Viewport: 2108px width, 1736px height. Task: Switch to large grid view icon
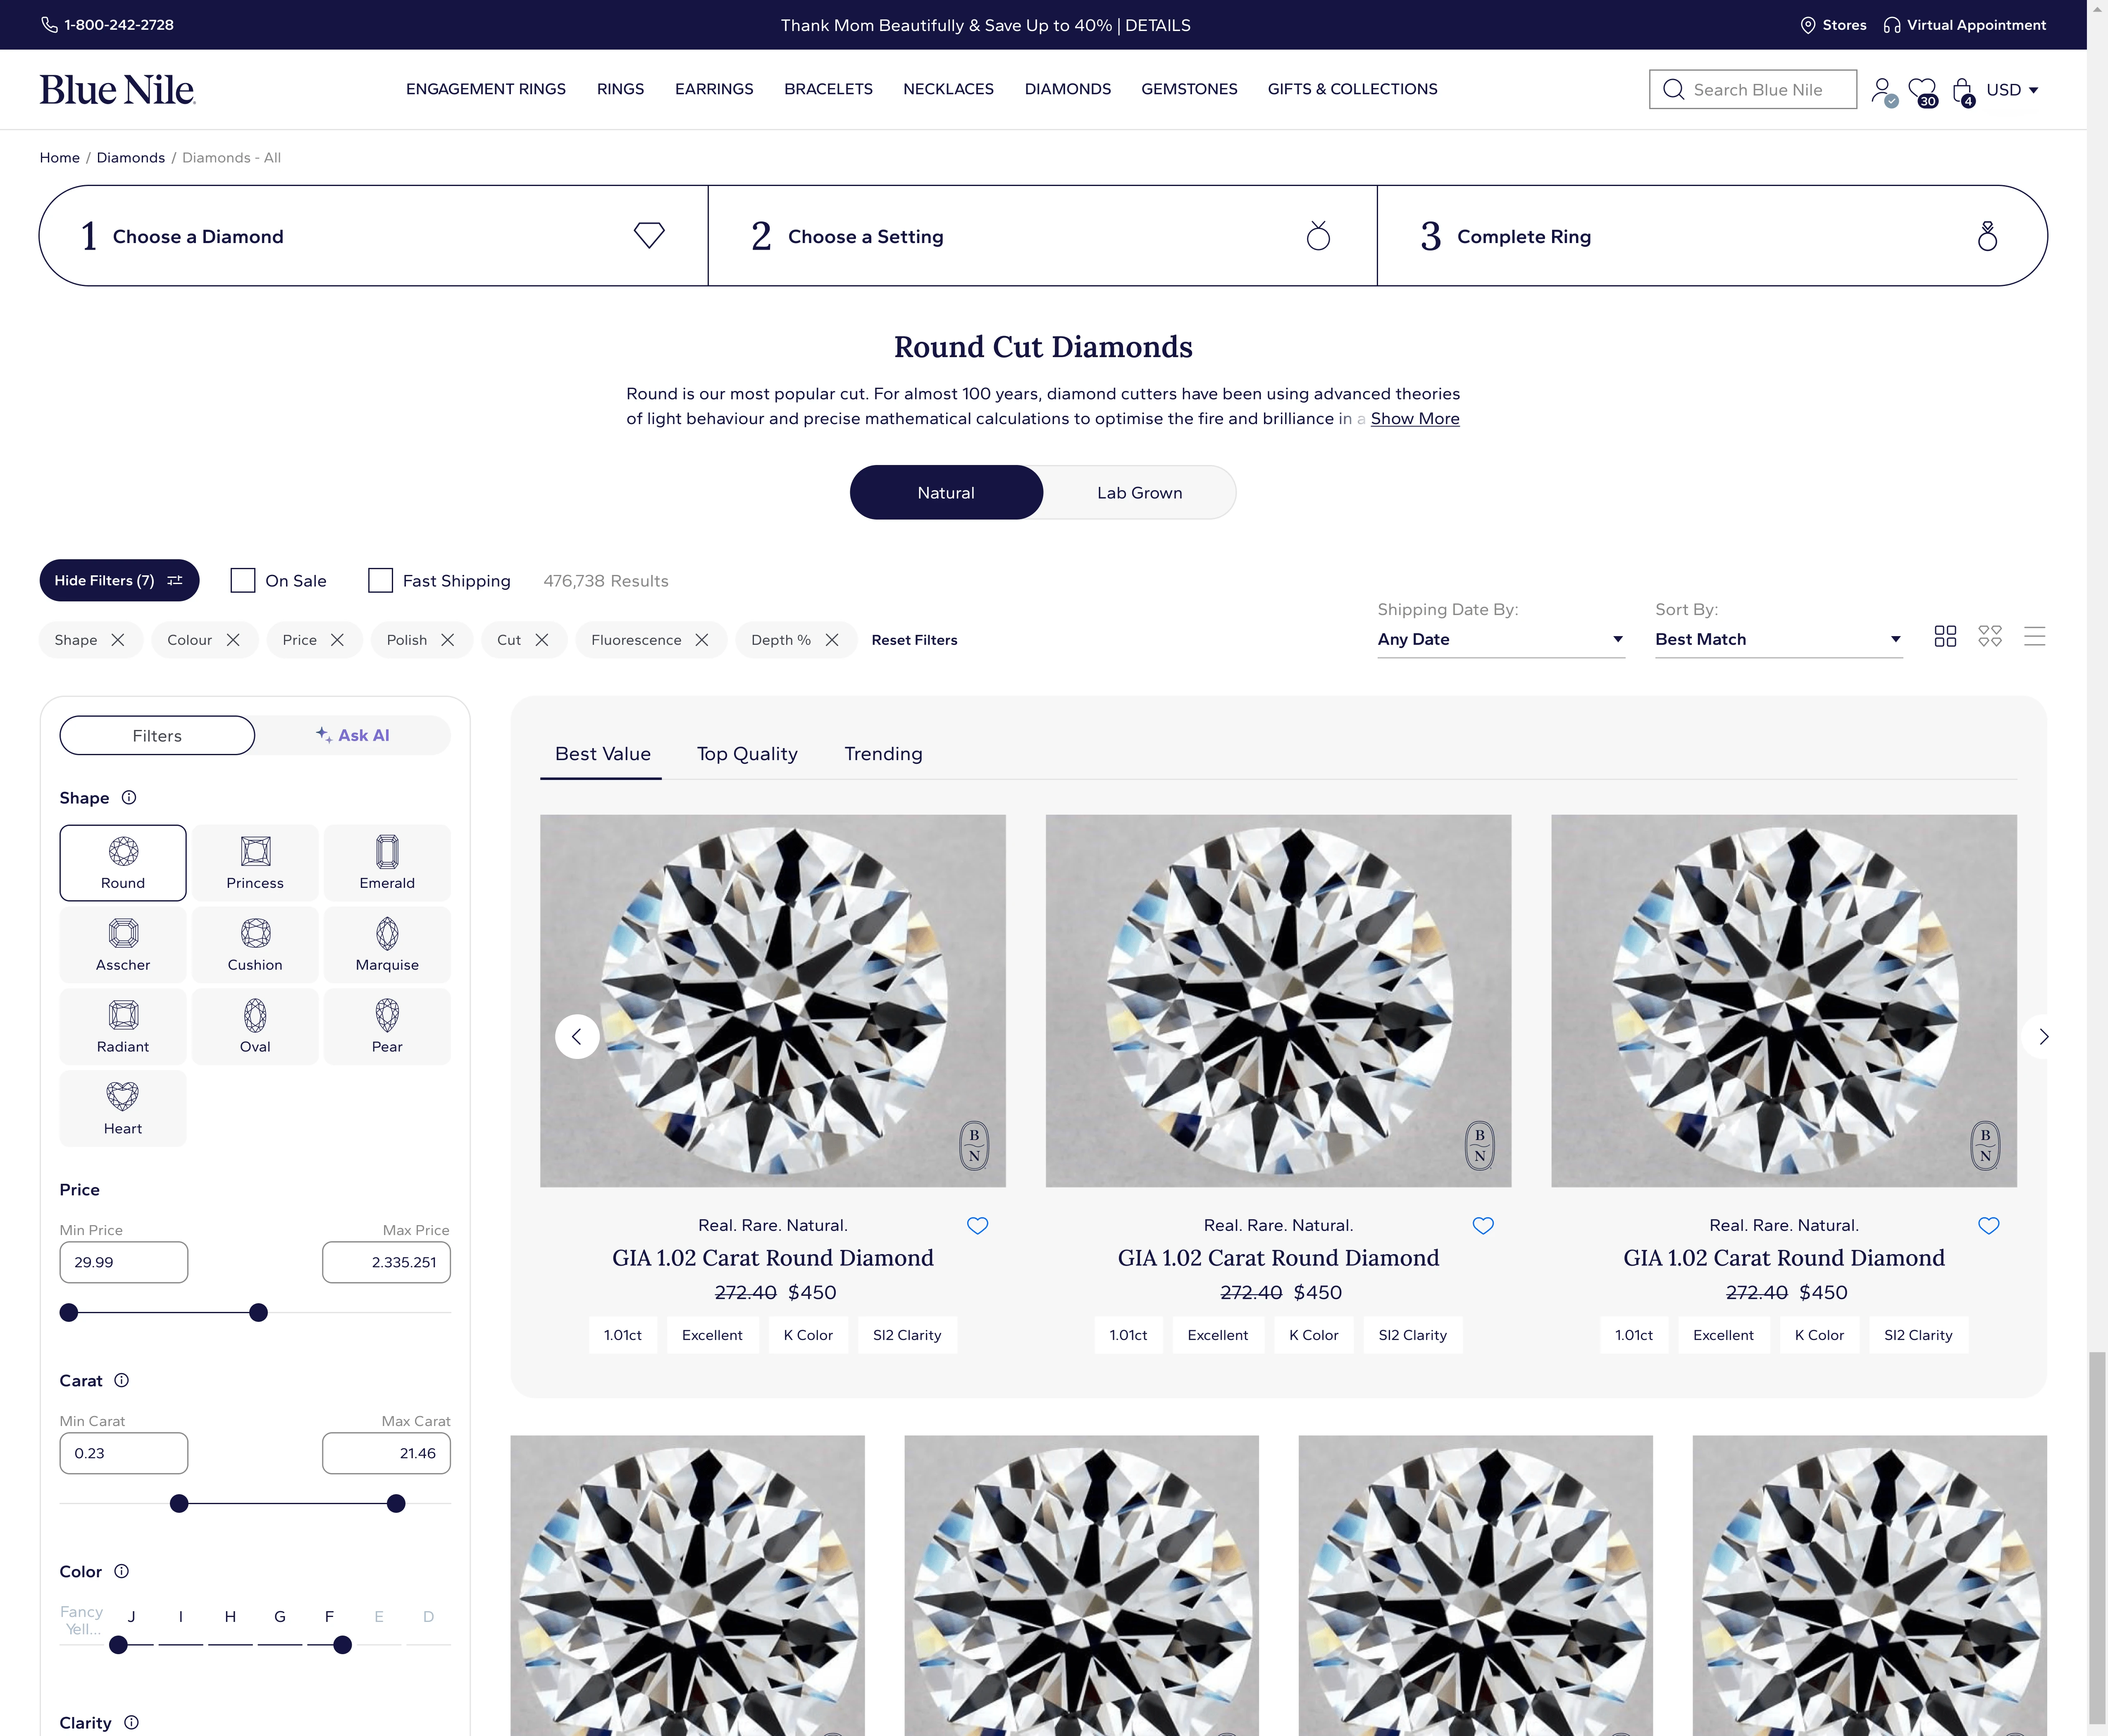[x=1945, y=637]
